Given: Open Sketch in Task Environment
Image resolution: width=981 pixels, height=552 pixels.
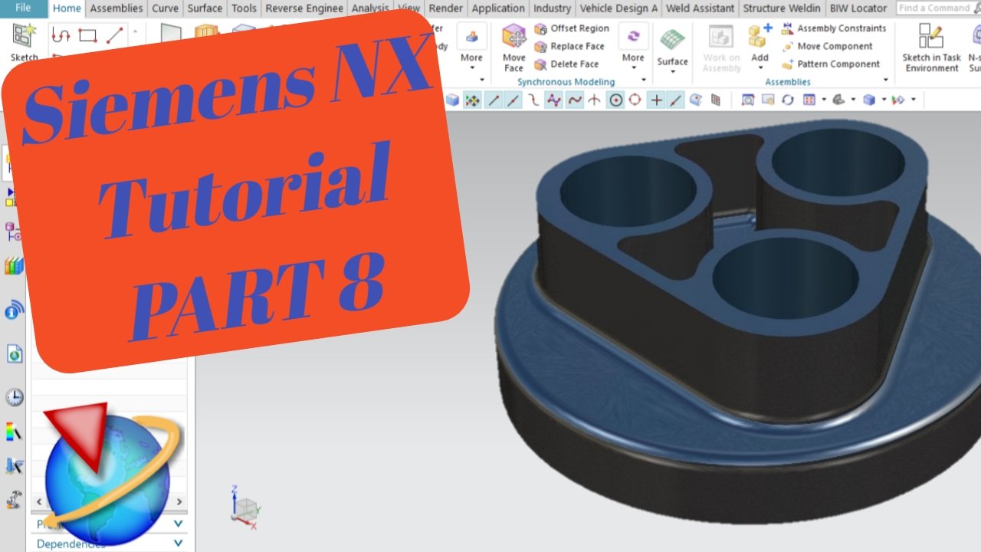Looking at the screenshot, I should point(931,48).
